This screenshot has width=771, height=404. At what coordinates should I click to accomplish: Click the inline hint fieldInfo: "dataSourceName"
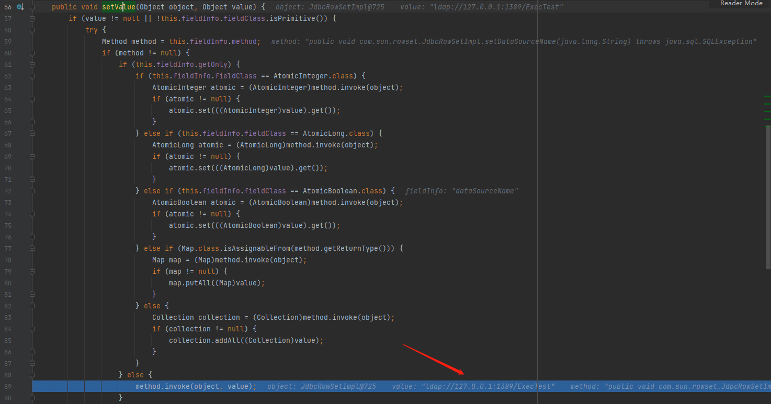click(461, 191)
